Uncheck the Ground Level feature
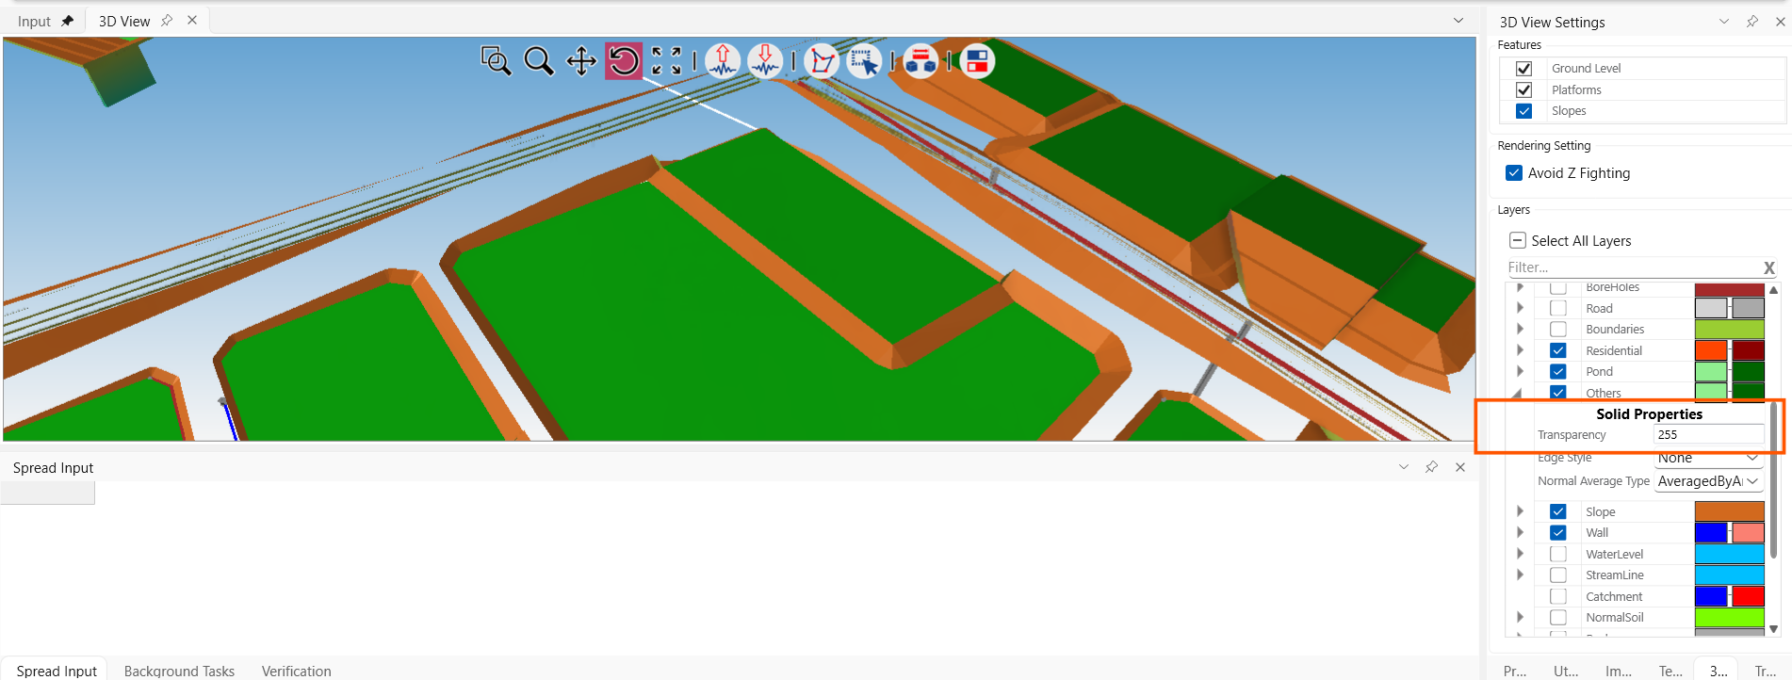Screen dimensions: 1792x680 1523,69
